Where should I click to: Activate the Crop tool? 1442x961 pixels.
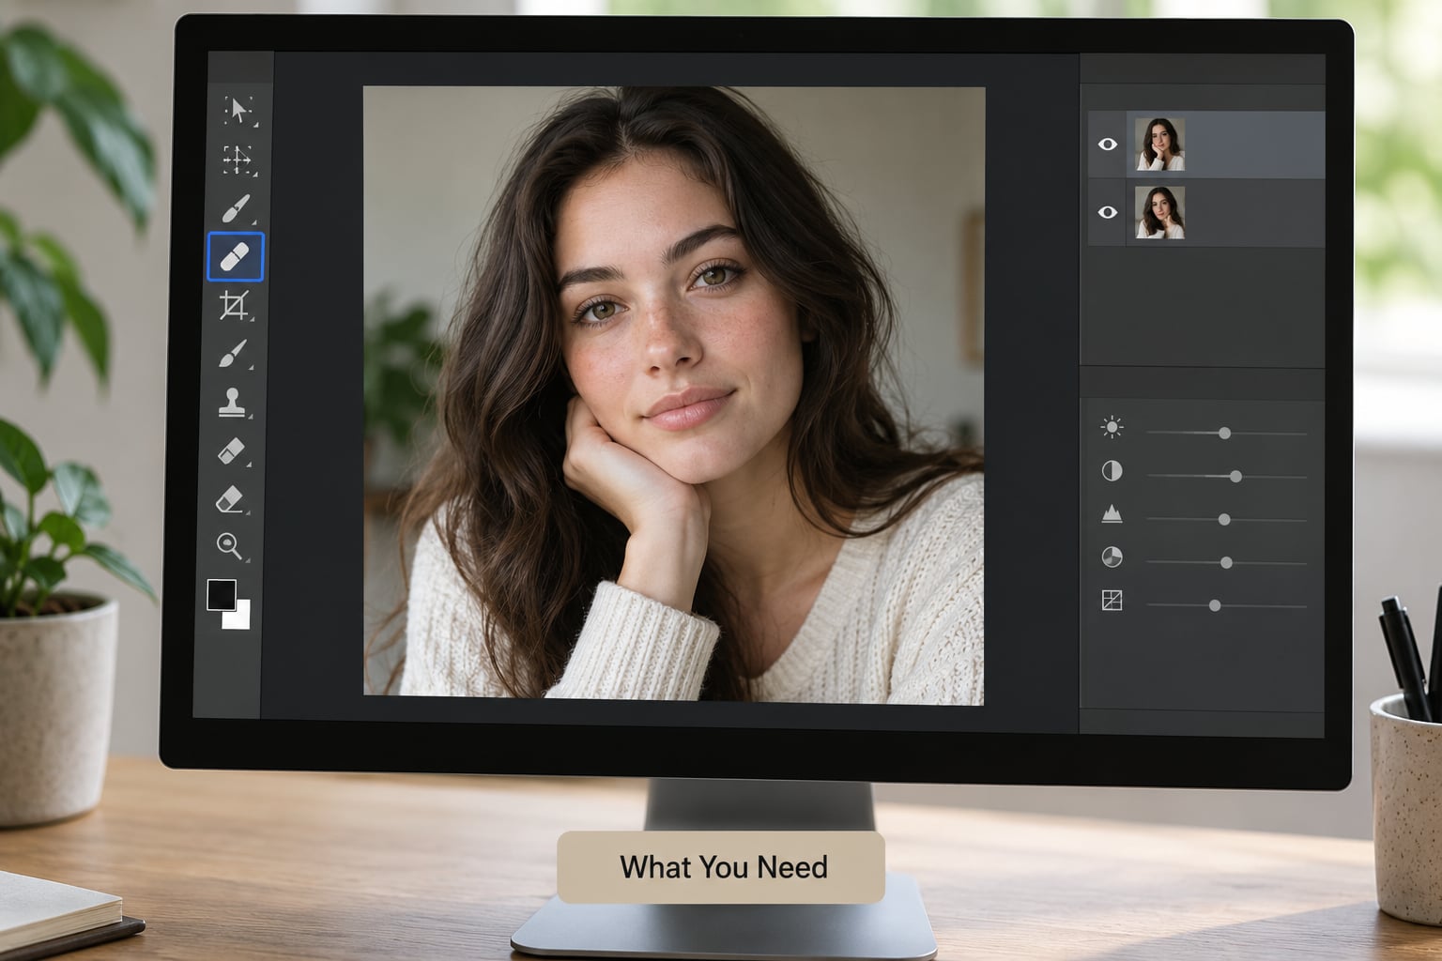coord(234,306)
